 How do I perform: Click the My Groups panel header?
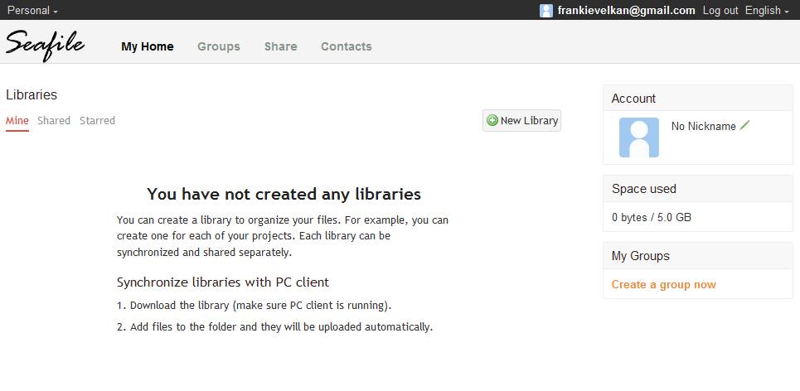click(x=698, y=255)
